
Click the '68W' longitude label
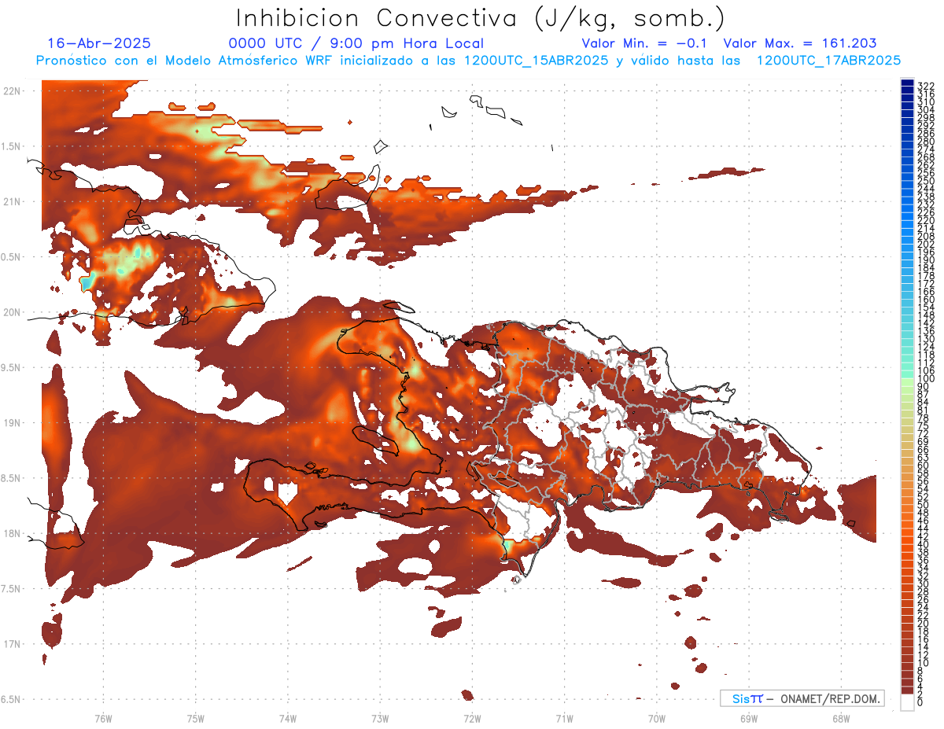click(x=840, y=718)
